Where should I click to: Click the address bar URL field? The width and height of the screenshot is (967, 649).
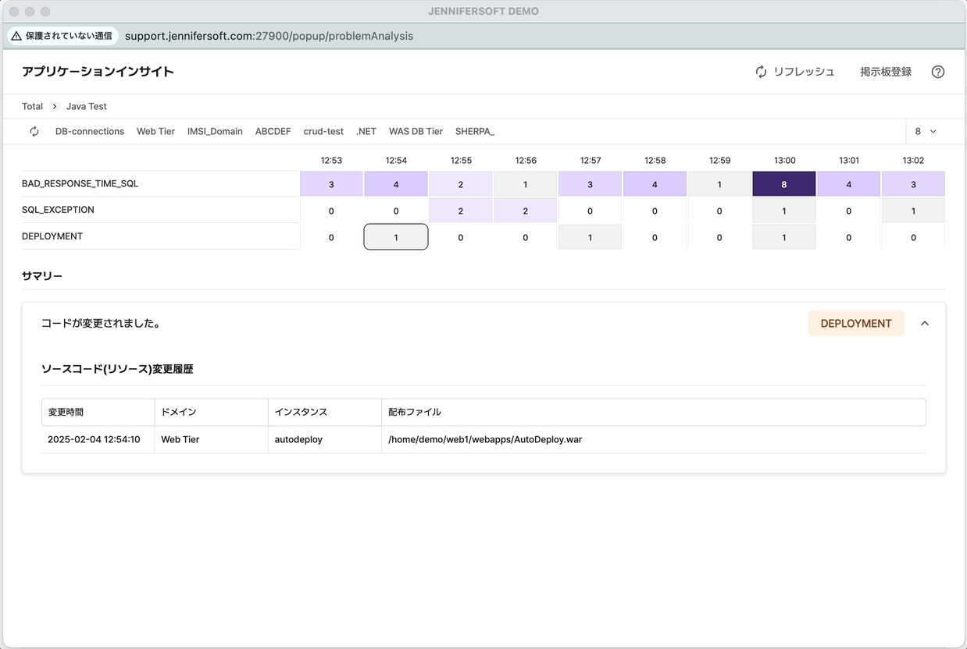(x=269, y=36)
